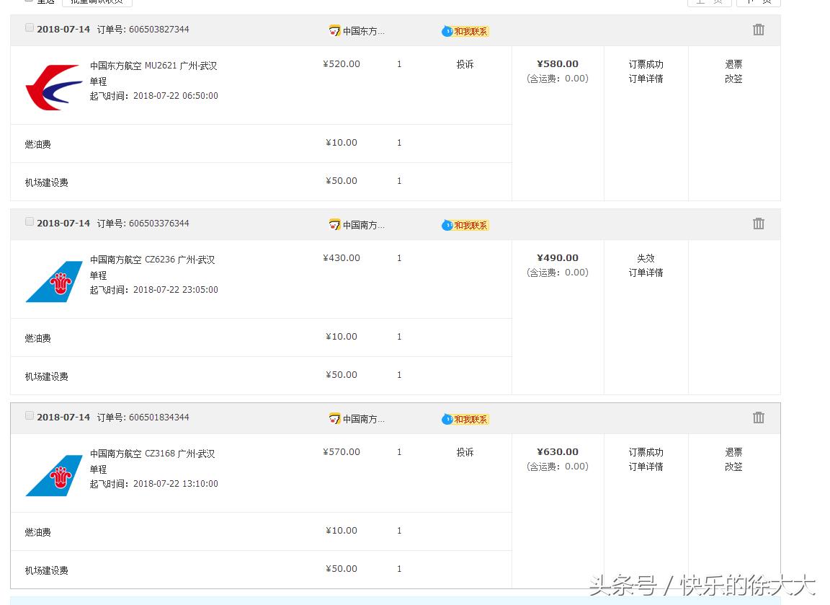Delete order 606503827344 via trash icon
This screenshot has height=605, width=830.
[758, 30]
